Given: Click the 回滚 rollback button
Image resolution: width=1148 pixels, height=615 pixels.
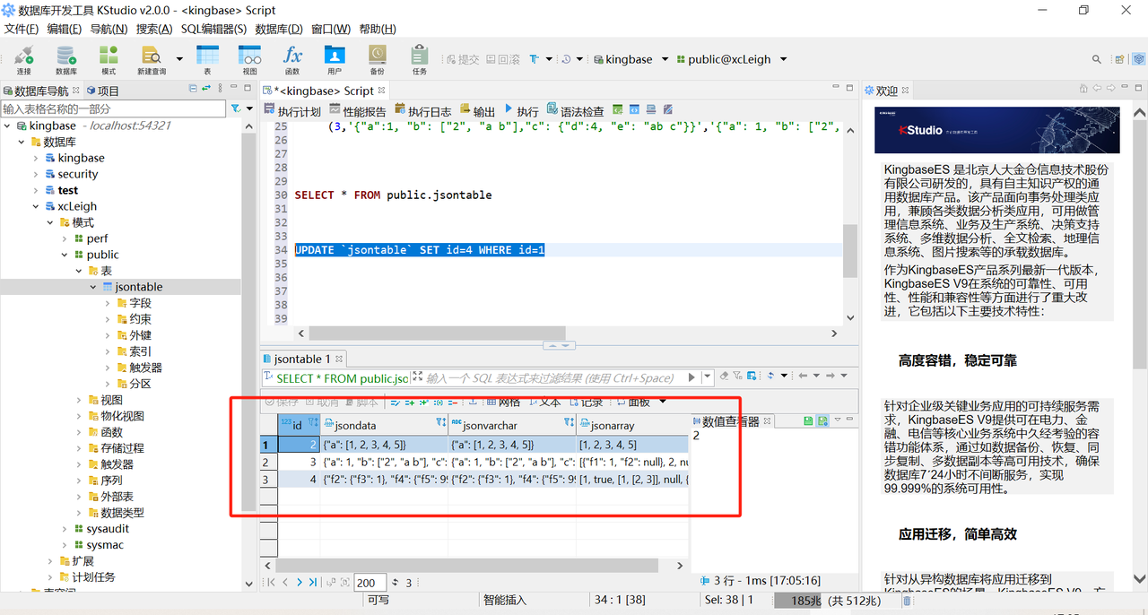Looking at the screenshot, I should [502, 59].
